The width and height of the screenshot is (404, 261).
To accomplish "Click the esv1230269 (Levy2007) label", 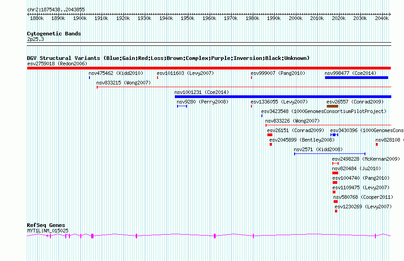I will [363, 207].
